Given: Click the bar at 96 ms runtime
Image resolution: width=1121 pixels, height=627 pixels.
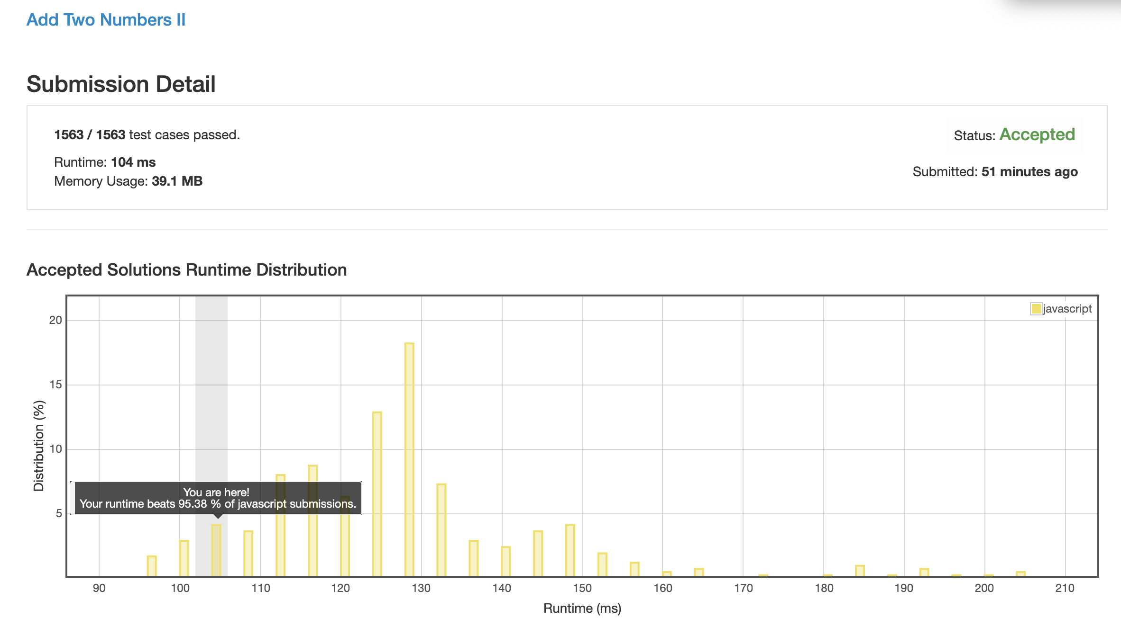Looking at the screenshot, I should click(152, 566).
